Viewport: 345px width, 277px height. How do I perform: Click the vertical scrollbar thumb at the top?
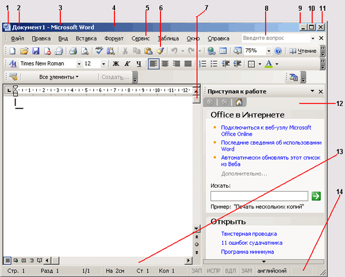tap(197, 100)
